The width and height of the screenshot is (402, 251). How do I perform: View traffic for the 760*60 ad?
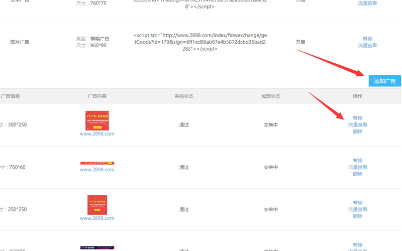(357, 167)
